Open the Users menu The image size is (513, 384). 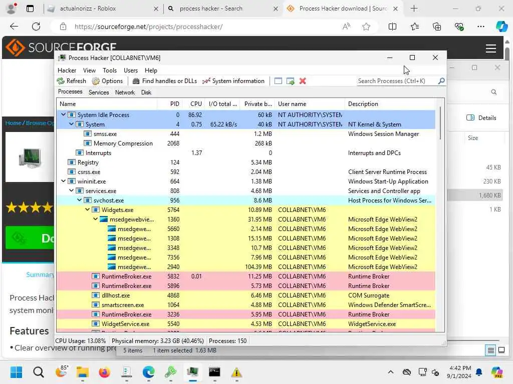[131, 70]
